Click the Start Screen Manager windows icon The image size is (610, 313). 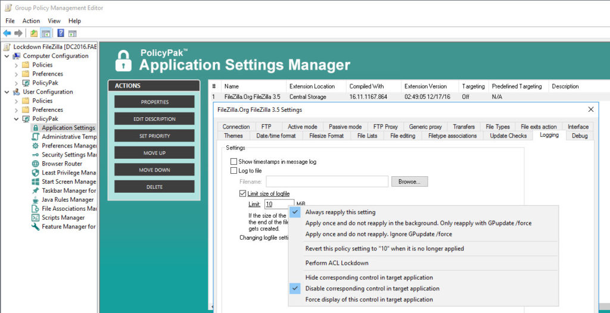pos(35,181)
